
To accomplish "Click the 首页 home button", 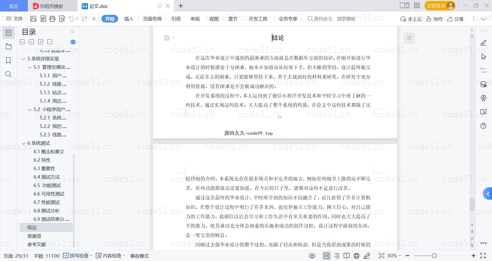I will click(14, 6).
